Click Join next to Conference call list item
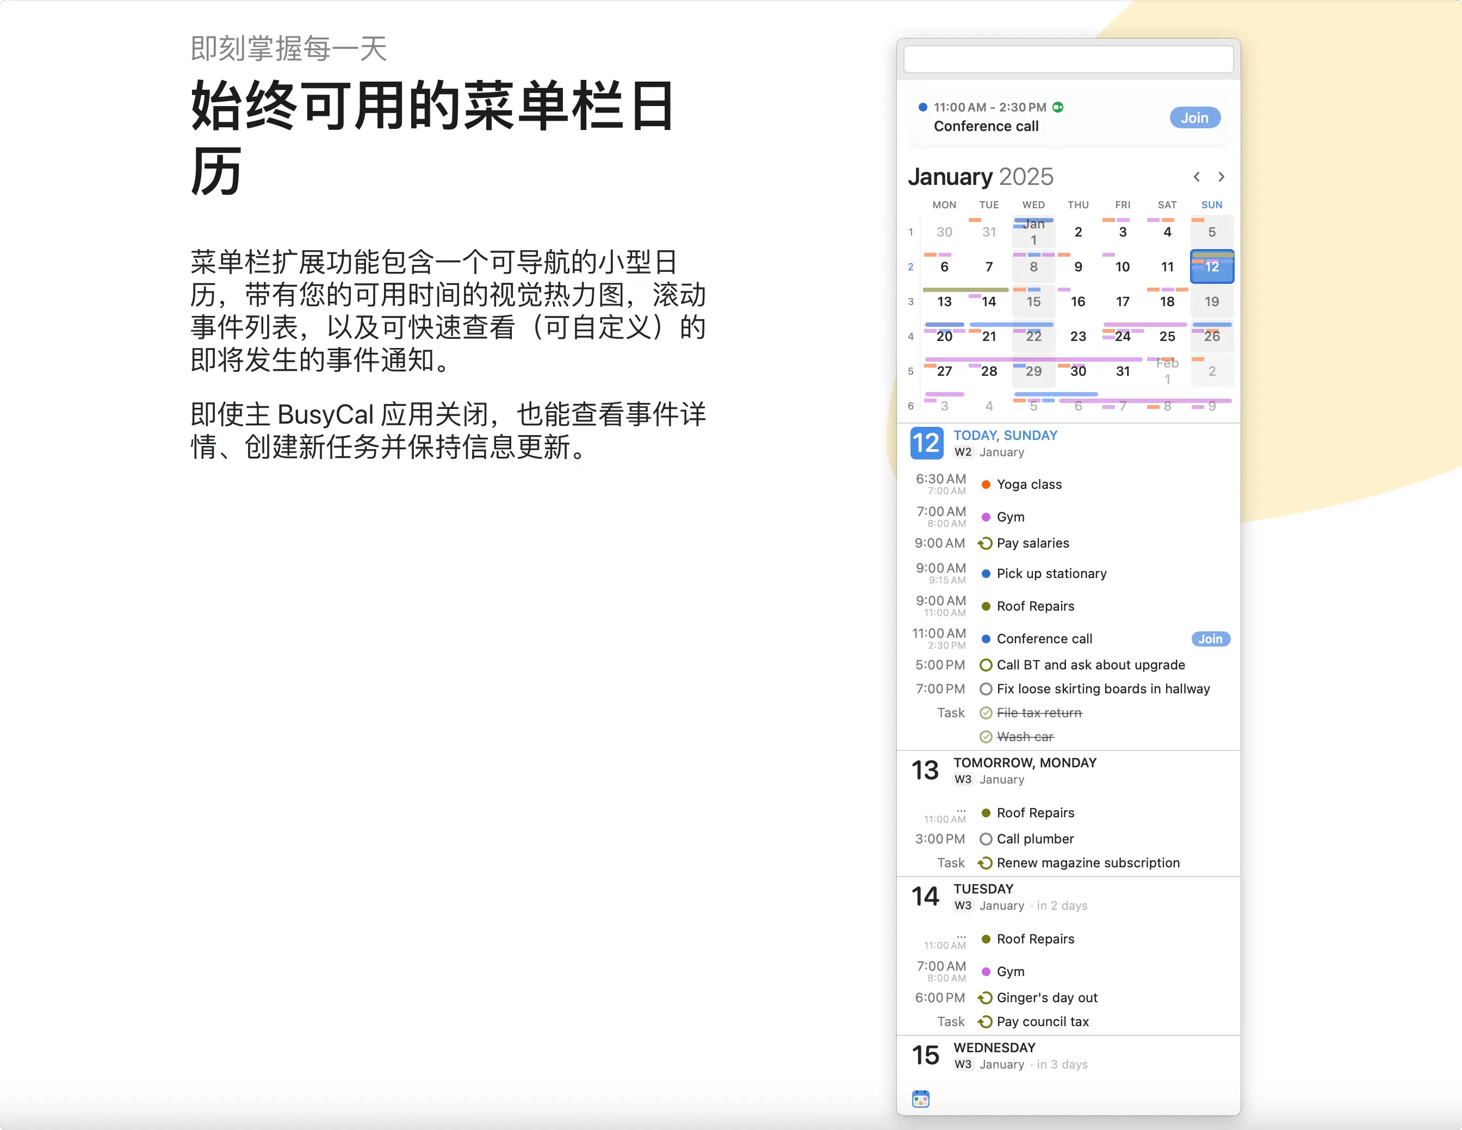 click(x=1210, y=638)
